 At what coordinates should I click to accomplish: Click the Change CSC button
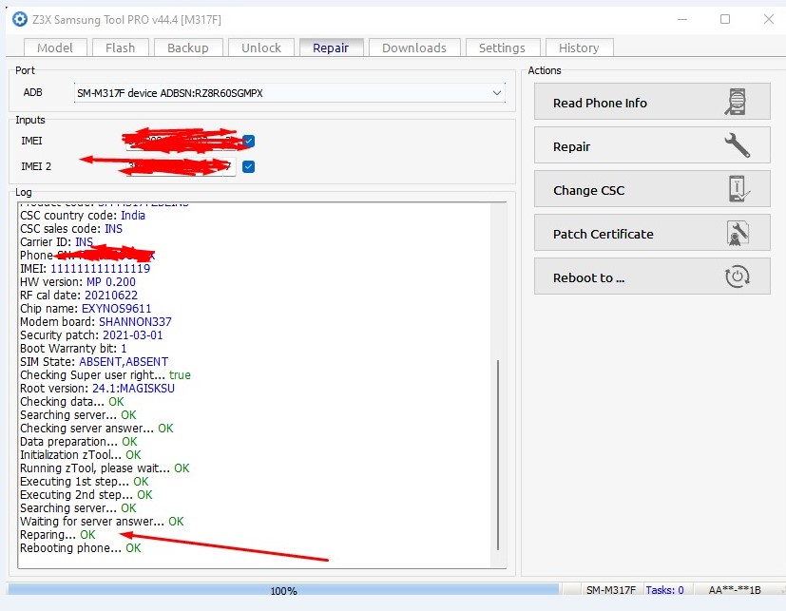[652, 189]
